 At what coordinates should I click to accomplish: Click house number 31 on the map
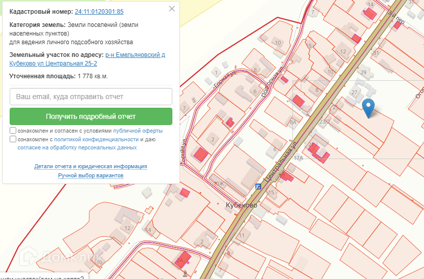click(376, 53)
